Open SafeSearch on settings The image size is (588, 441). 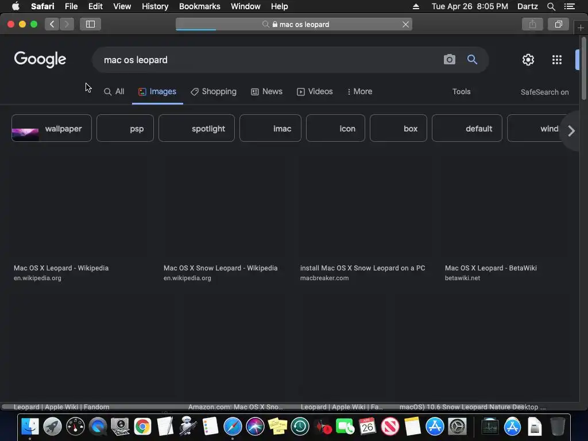click(544, 92)
